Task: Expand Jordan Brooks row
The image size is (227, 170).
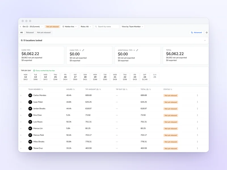Action: coord(21,109)
